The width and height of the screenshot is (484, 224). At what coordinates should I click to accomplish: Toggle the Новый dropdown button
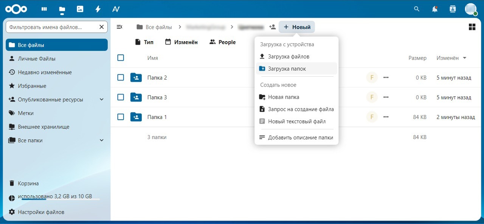coord(297,27)
